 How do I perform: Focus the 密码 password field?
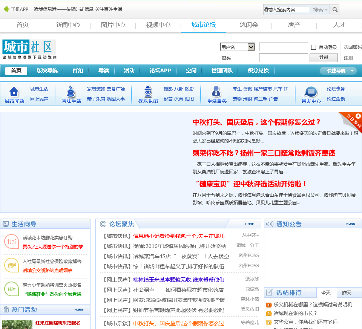283,58
